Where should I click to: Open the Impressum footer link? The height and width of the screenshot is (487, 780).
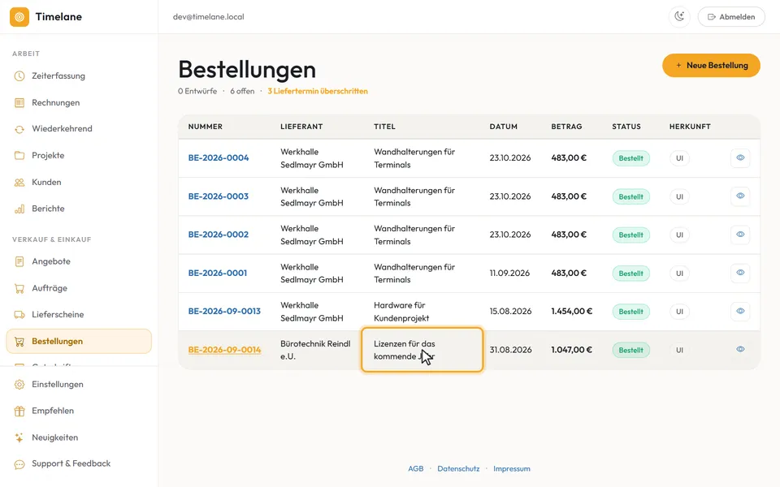coord(511,468)
